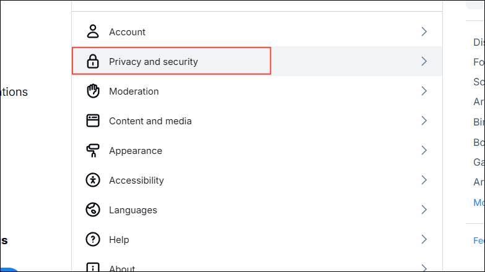The height and width of the screenshot is (272, 485).
Task: Click the Appearance row chevron arrow
Action: 424,150
